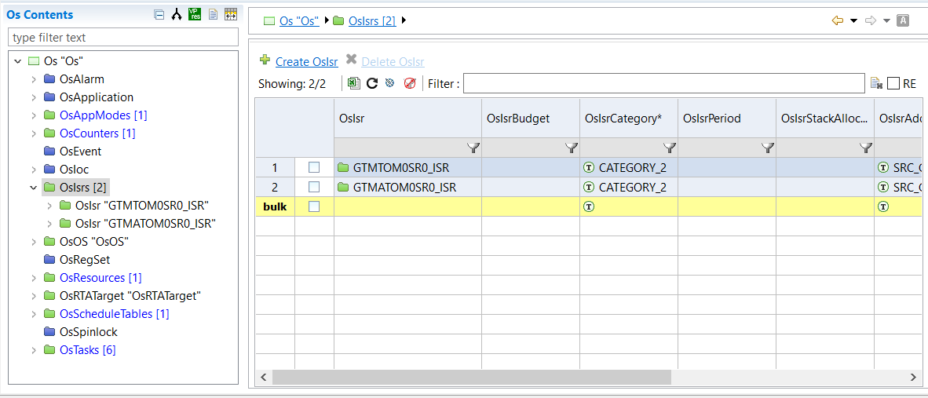Click the OsIsrPeriod column header
This screenshot has height=398, width=928.
click(727, 119)
